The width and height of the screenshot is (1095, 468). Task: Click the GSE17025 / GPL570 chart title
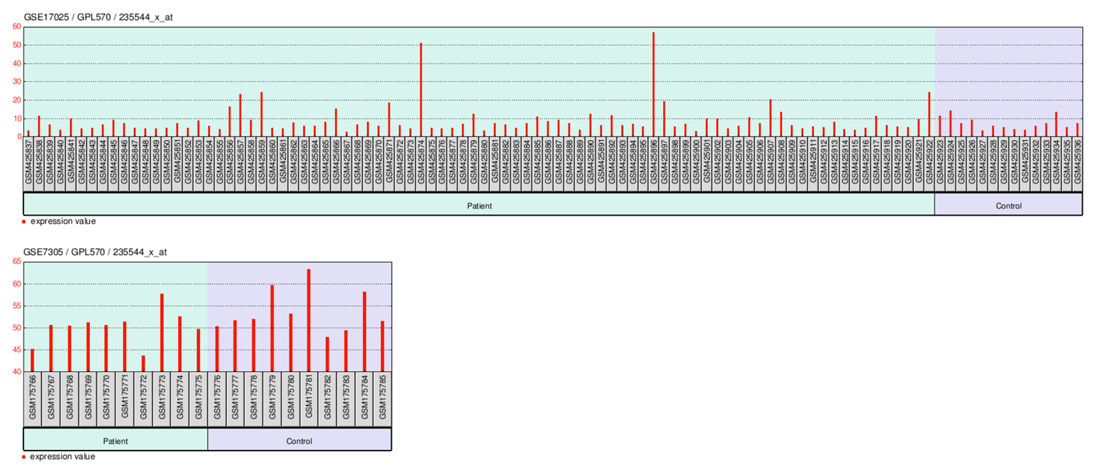point(98,17)
